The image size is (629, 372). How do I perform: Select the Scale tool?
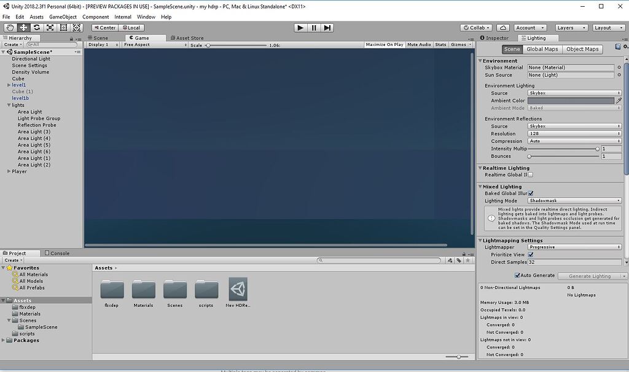click(50, 28)
